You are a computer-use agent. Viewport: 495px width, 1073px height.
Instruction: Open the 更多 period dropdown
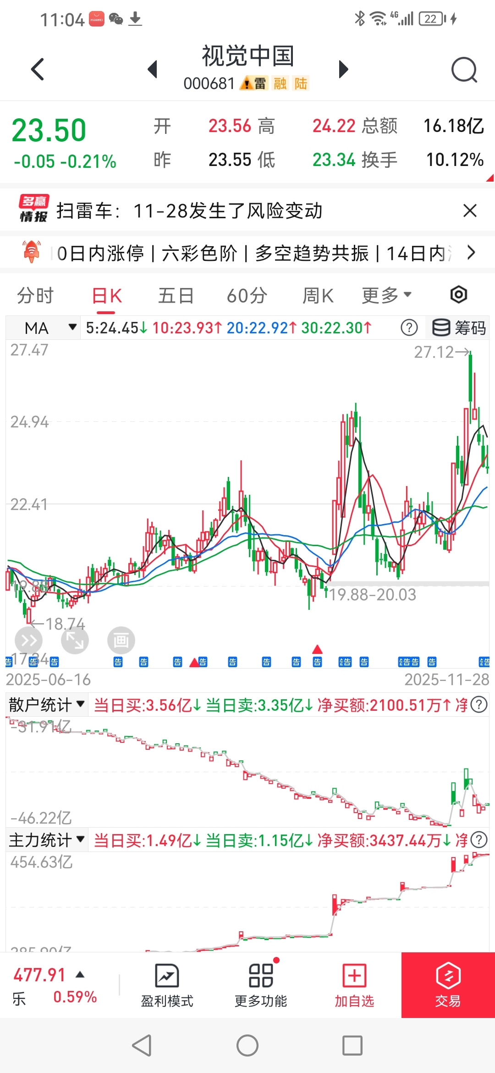[387, 295]
